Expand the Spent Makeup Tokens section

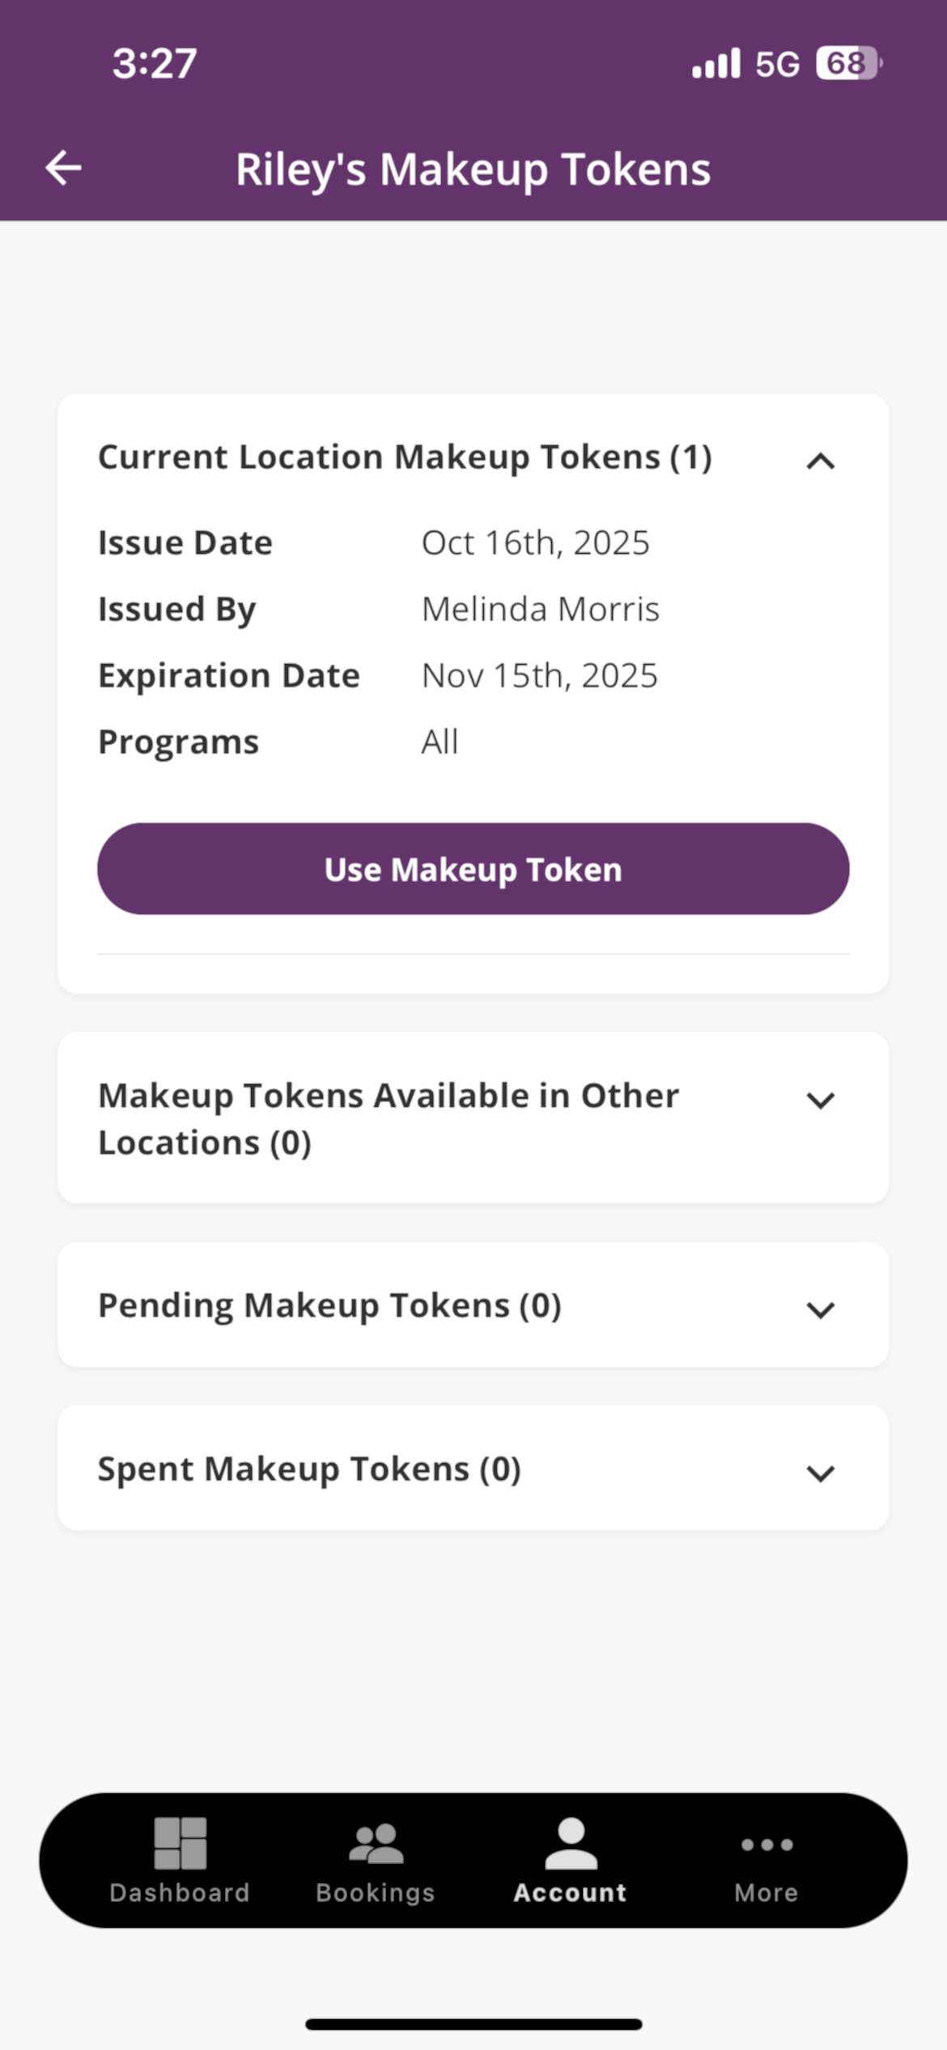[x=820, y=1473]
